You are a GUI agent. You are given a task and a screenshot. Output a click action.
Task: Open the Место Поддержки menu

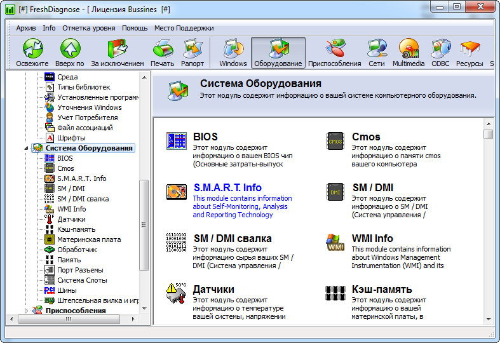pos(184,28)
